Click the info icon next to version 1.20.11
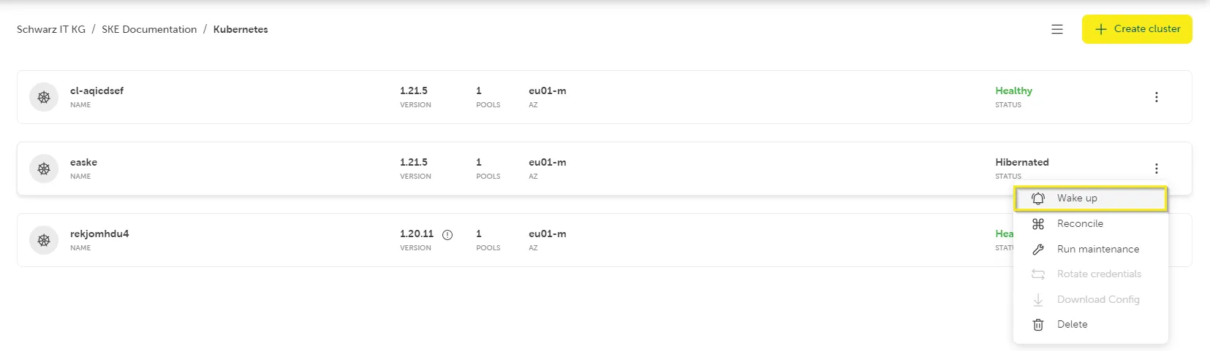The image size is (1210, 351). (x=447, y=235)
